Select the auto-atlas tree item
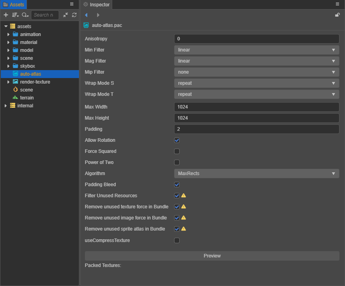This screenshot has width=345, height=286. point(40,74)
